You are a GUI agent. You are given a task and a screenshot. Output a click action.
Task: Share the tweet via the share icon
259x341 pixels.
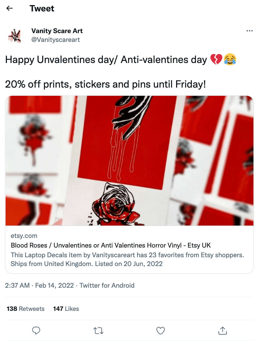(223, 331)
